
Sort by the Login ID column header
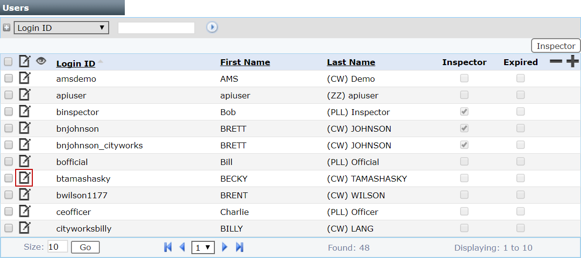click(x=75, y=63)
